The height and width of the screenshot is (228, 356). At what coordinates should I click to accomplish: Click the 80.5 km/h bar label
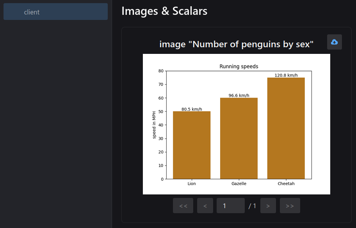(x=192, y=109)
